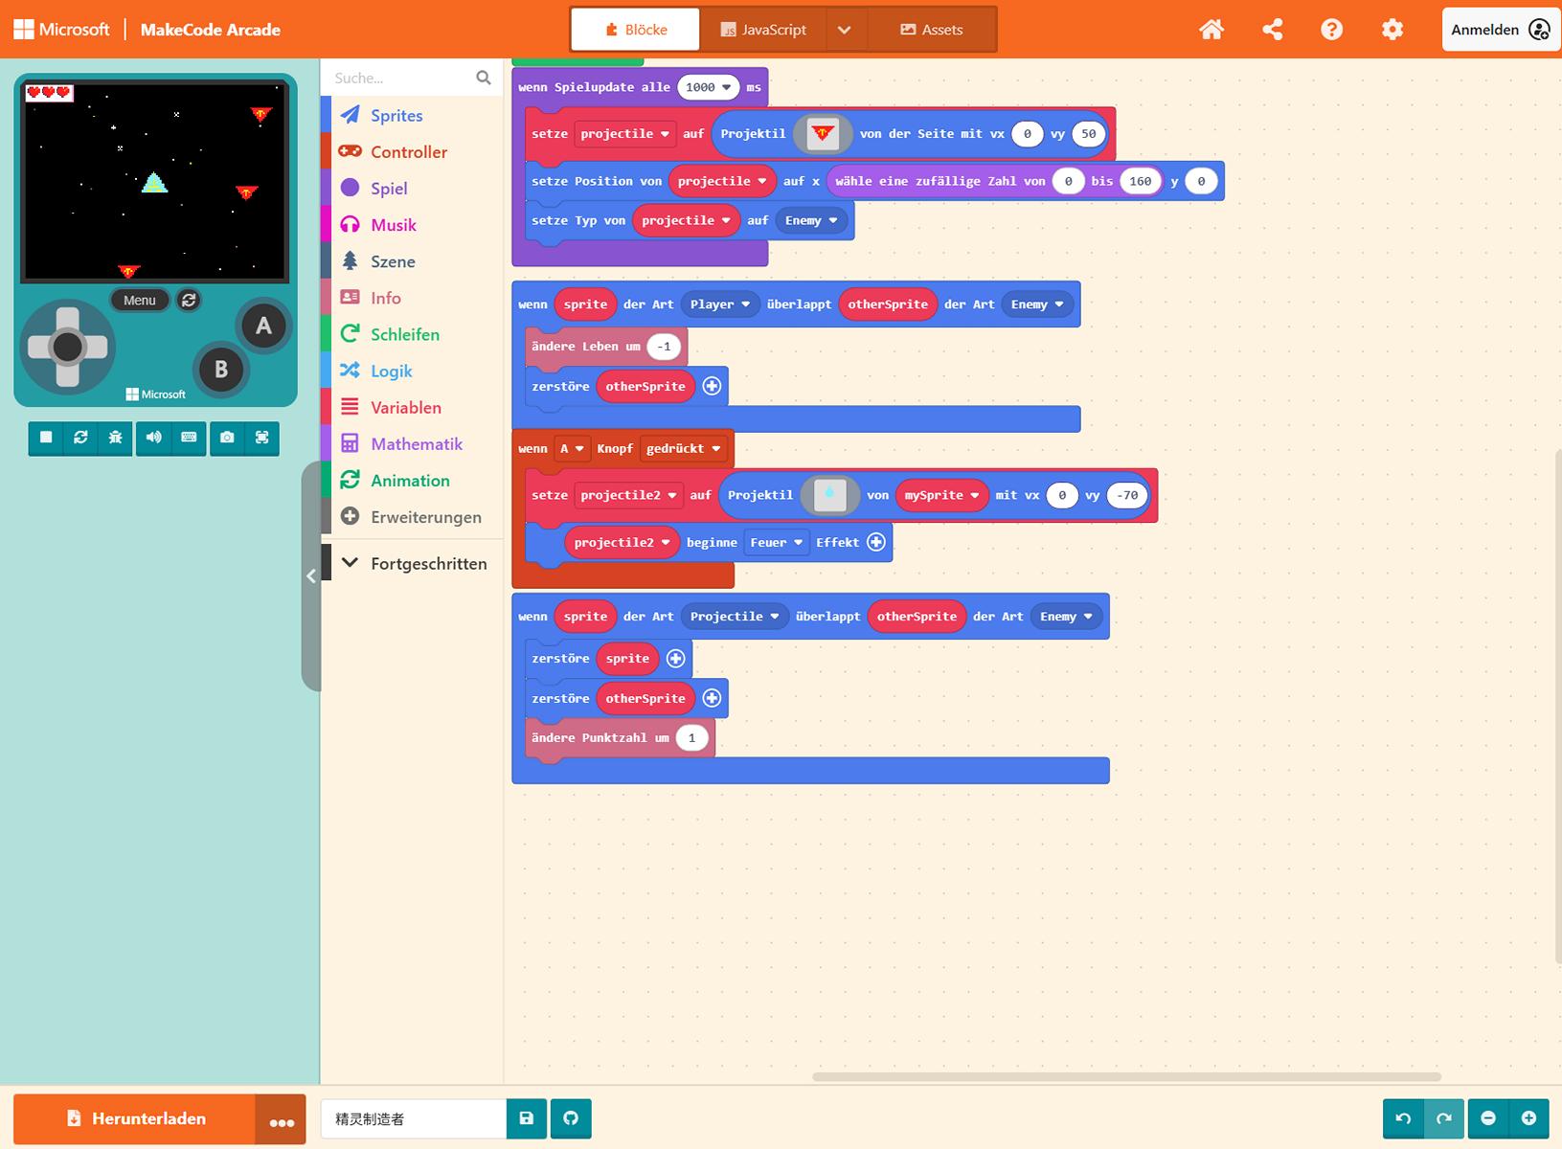Open settings gear menu

1392,30
